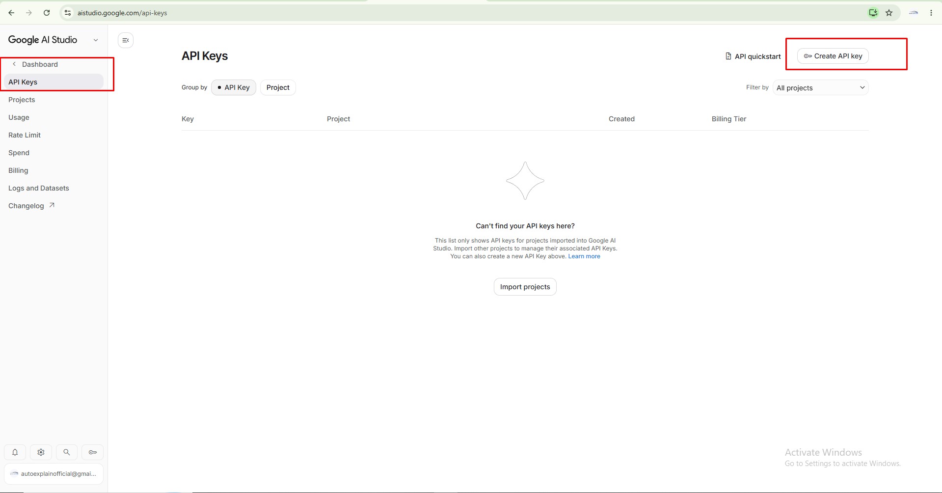Select API Keys in the sidebar

(x=54, y=82)
